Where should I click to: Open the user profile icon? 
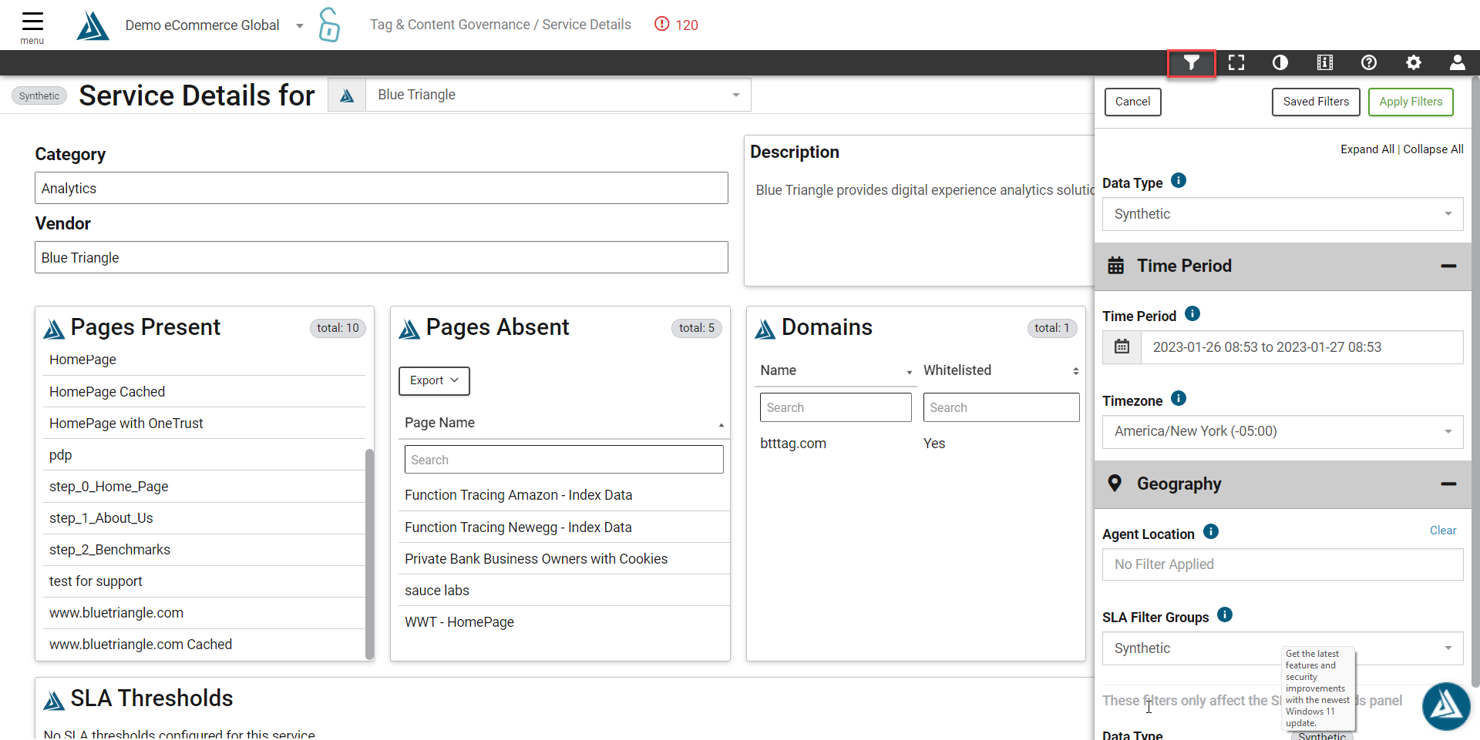tap(1458, 63)
